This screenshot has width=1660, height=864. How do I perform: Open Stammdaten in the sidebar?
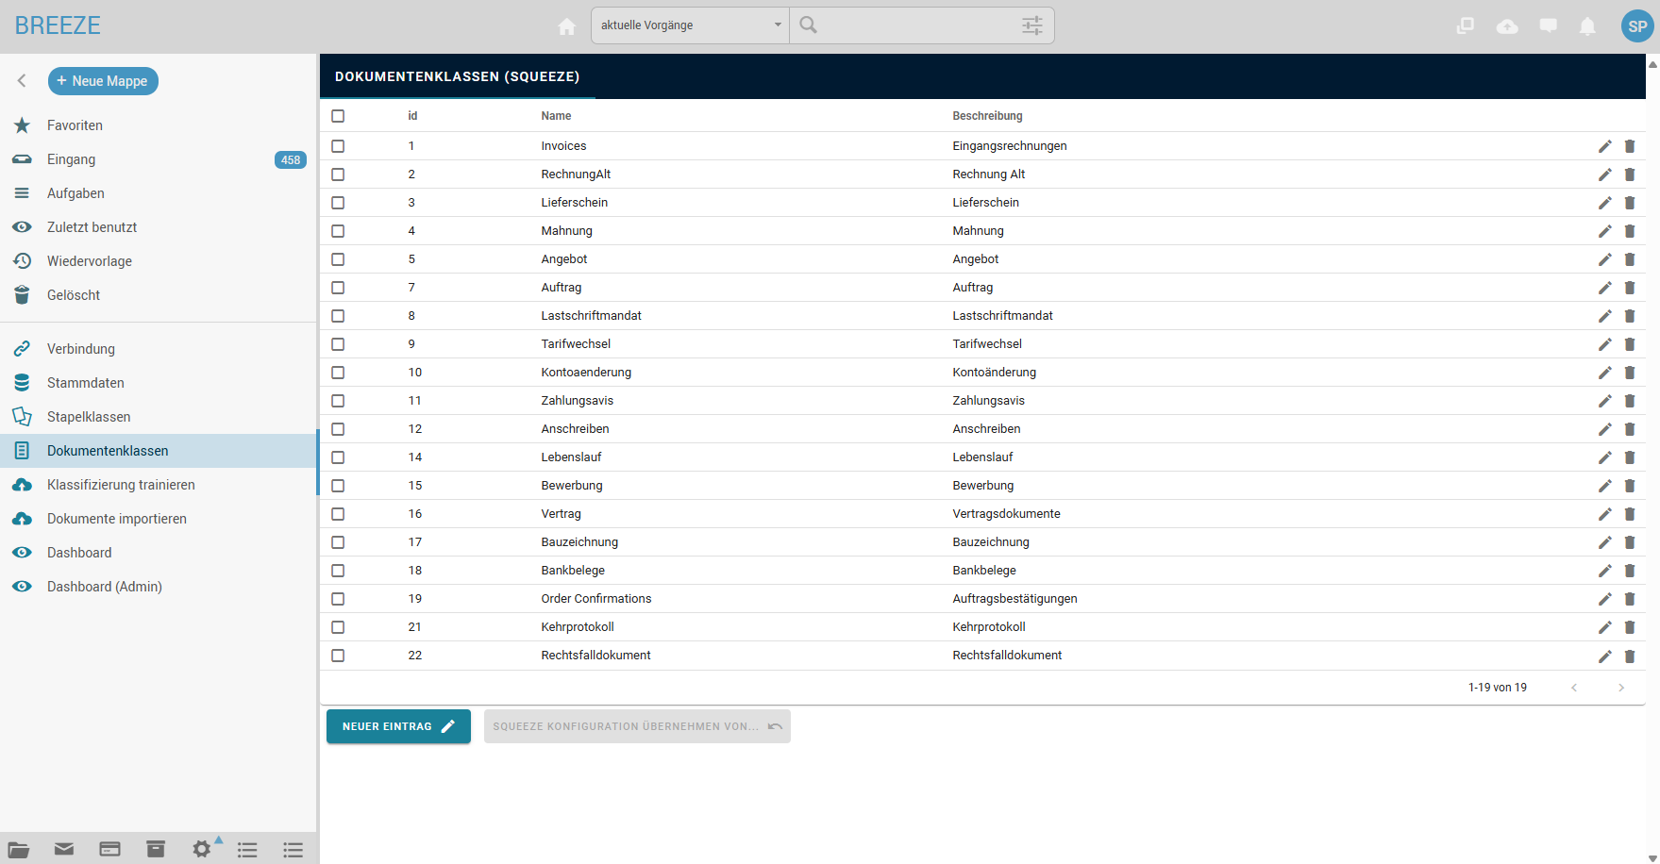pos(158,383)
